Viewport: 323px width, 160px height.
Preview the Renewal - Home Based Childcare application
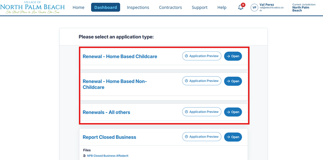[202, 56]
